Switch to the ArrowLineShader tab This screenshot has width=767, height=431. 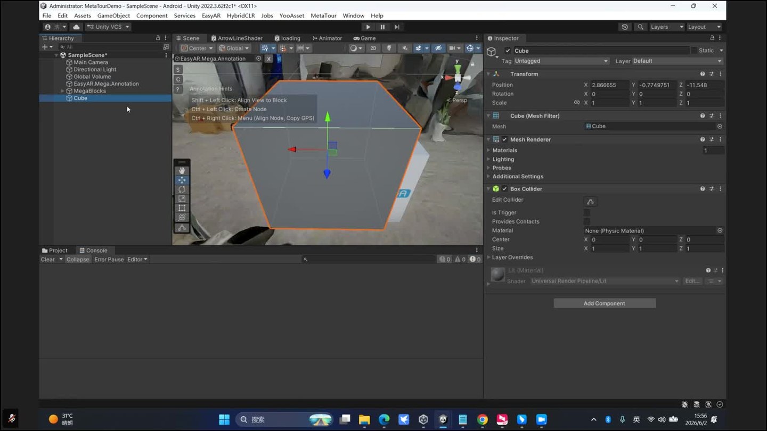click(236, 38)
